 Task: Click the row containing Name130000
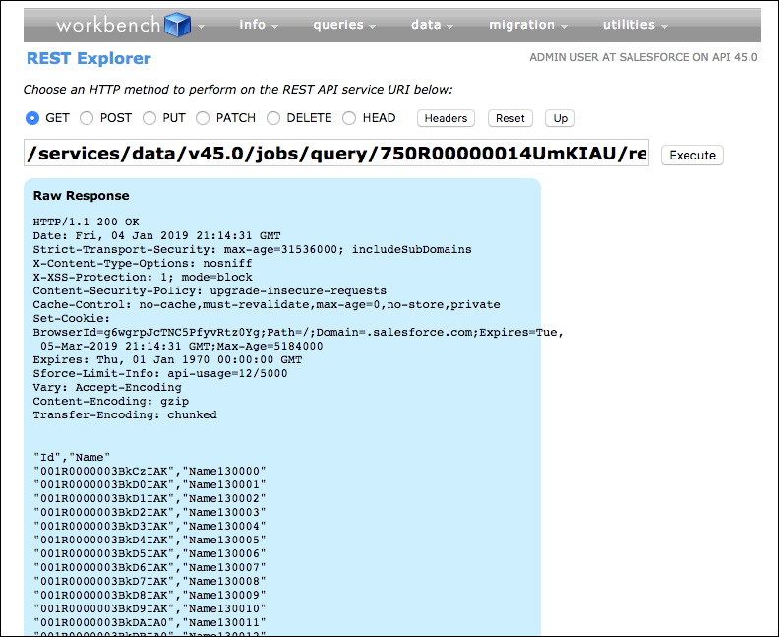coord(150,471)
